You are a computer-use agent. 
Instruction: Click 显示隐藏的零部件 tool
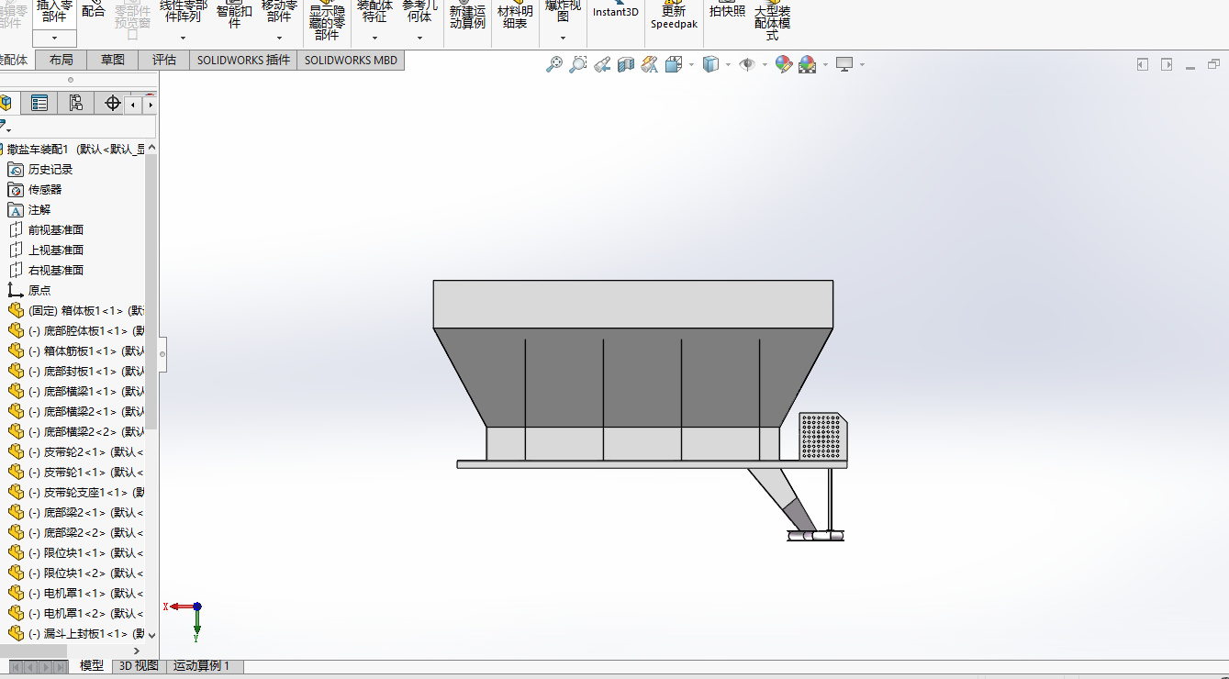pos(327,20)
